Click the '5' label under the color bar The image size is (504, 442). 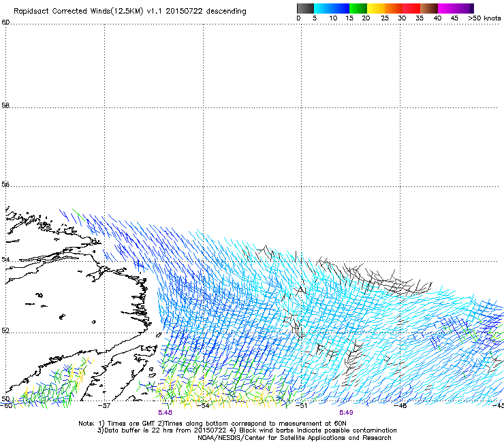coord(315,18)
